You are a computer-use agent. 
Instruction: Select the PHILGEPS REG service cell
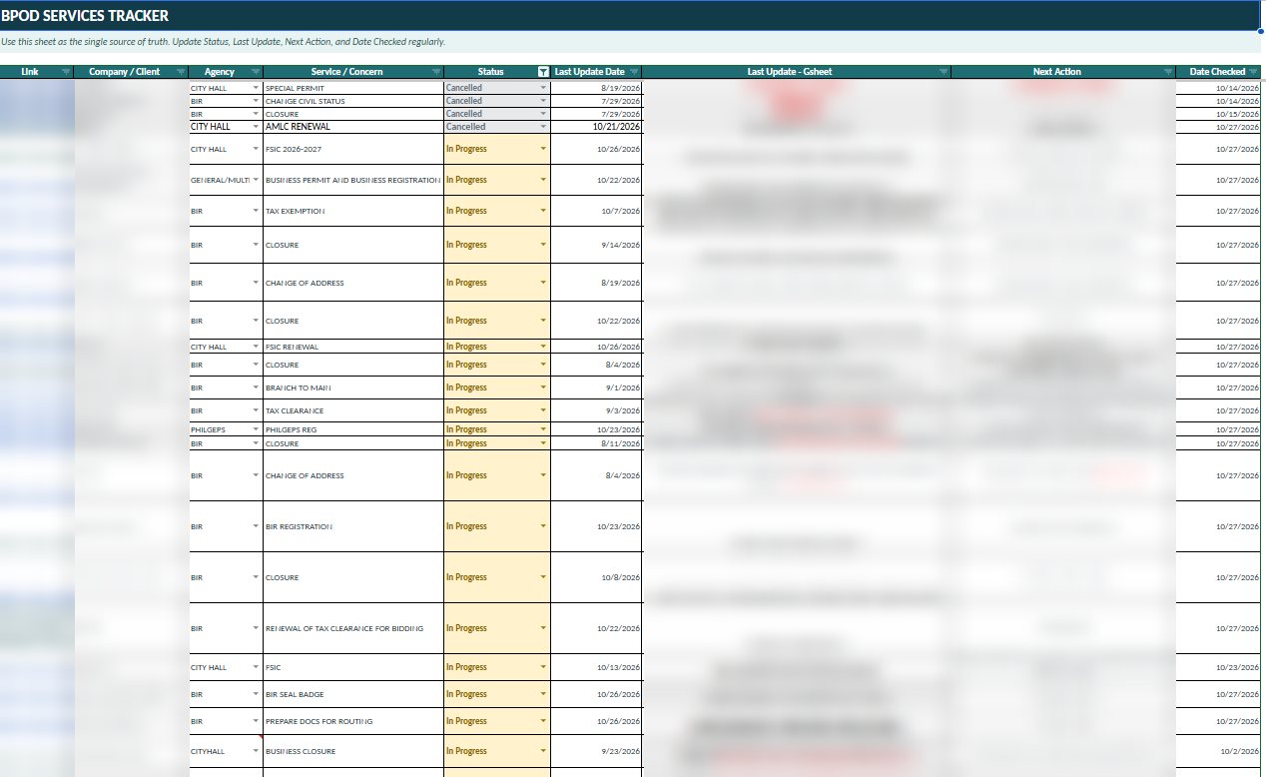pos(353,429)
